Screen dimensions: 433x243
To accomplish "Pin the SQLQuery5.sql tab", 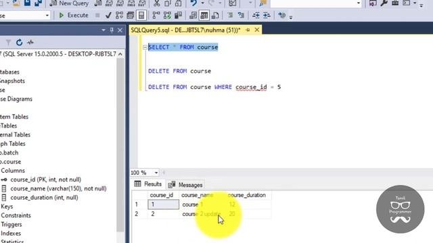I will pyautogui.click(x=248, y=30).
